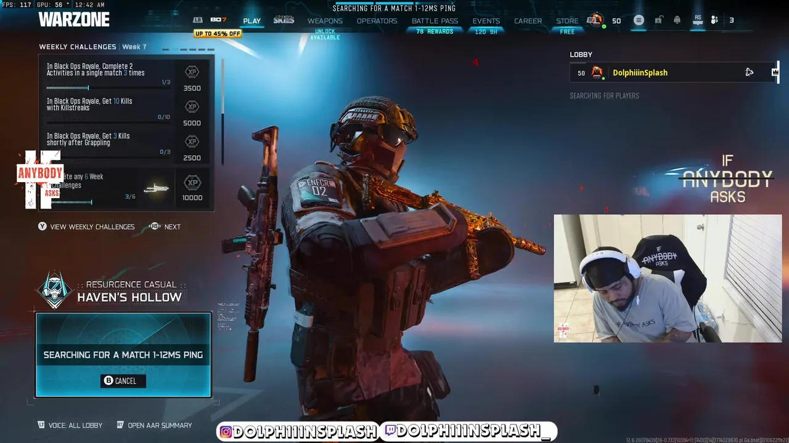Click the RS stick prompt icon beside NEXT
The width and height of the screenshot is (789, 443).
[154, 226]
